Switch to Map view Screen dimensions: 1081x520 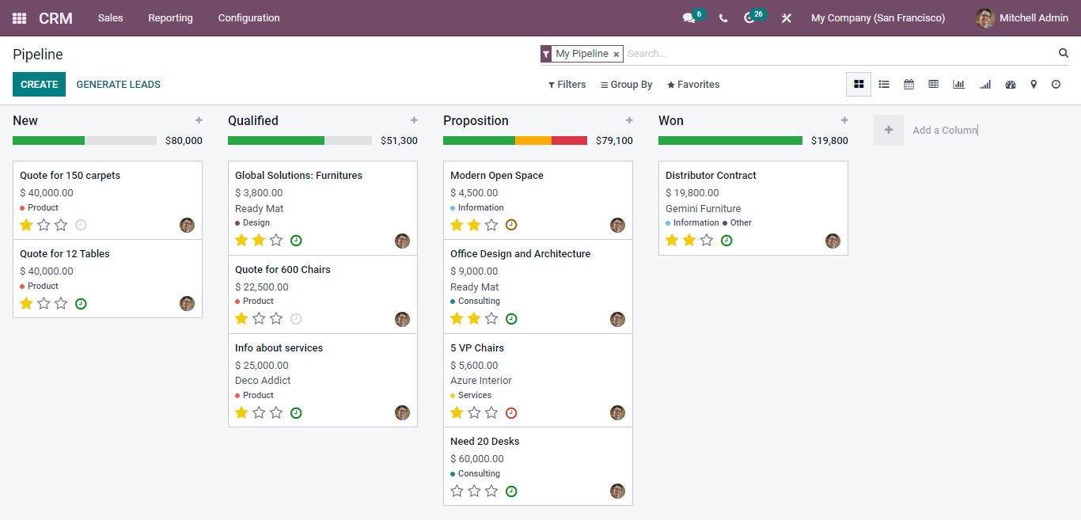click(1034, 85)
